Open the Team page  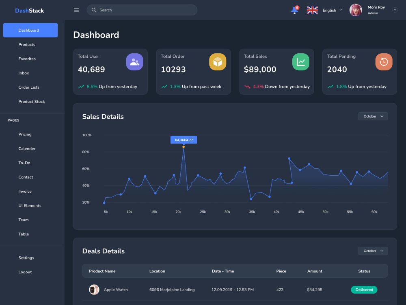(23, 220)
